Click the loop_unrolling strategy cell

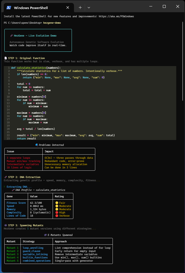(33, 248)
